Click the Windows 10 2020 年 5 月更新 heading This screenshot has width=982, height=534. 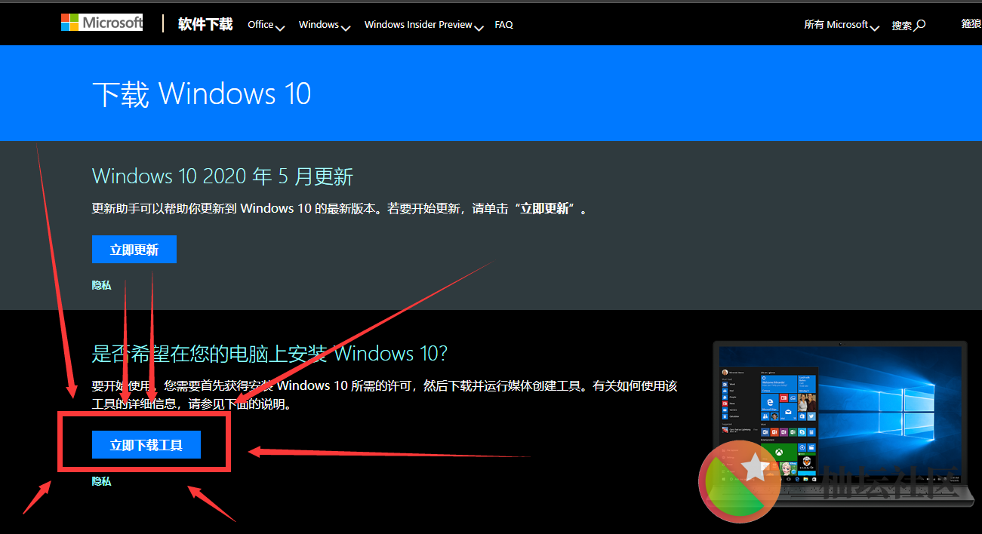coord(223,176)
